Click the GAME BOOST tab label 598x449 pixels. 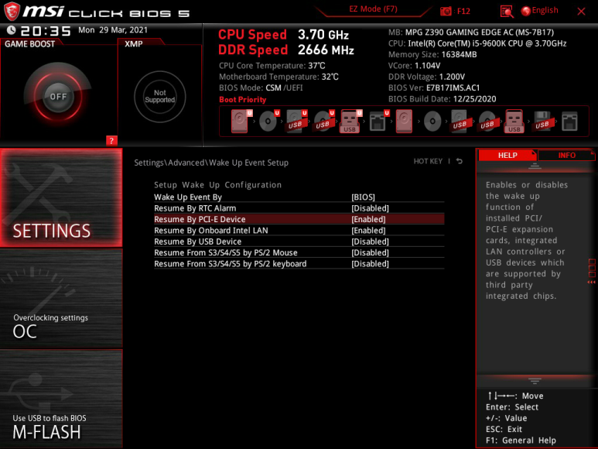(x=29, y=44)
